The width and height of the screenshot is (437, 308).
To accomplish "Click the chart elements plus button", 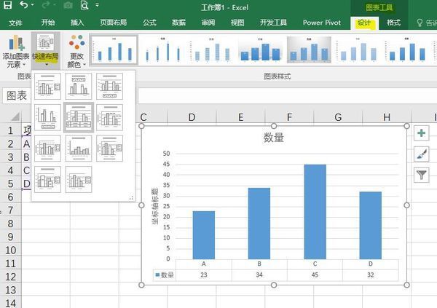I will click(421, 133).
